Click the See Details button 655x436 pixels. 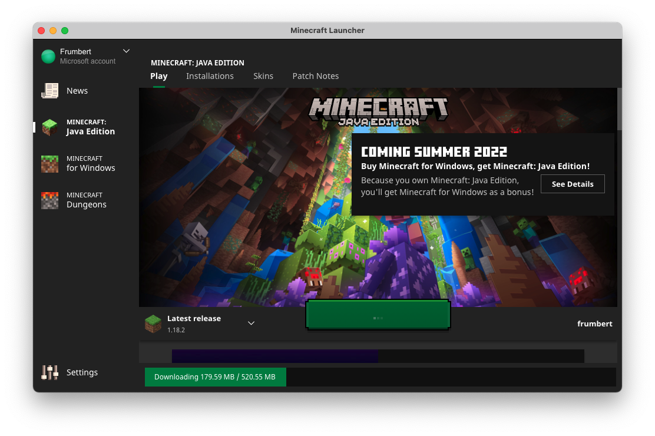pos(573,184)
